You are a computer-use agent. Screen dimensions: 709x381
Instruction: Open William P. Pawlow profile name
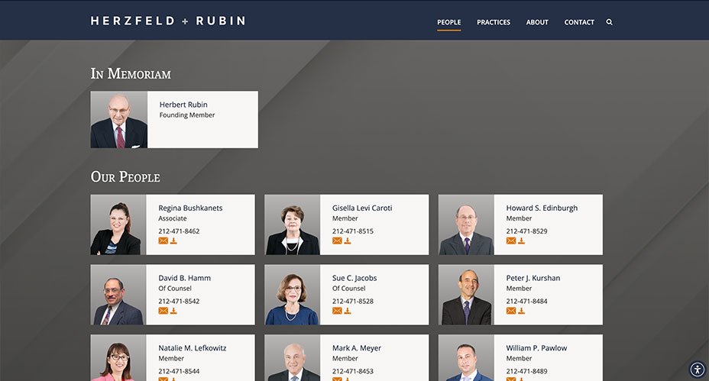click(x=536, y=348)
